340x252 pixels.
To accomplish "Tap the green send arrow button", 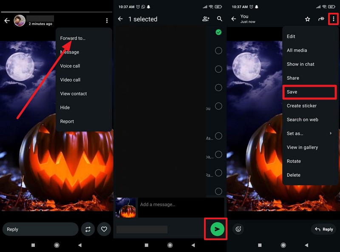I will 217,229.
